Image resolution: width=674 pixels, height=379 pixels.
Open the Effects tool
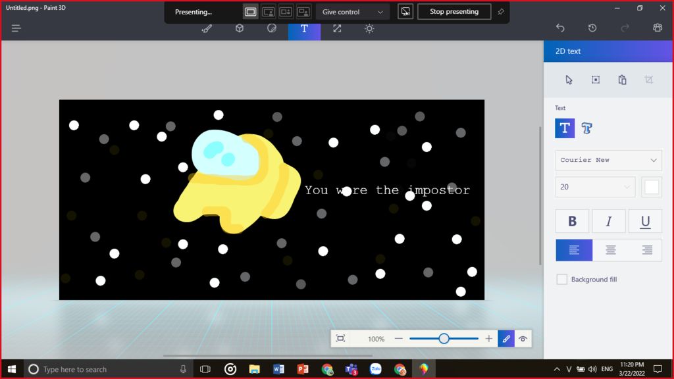click(369, 29)
